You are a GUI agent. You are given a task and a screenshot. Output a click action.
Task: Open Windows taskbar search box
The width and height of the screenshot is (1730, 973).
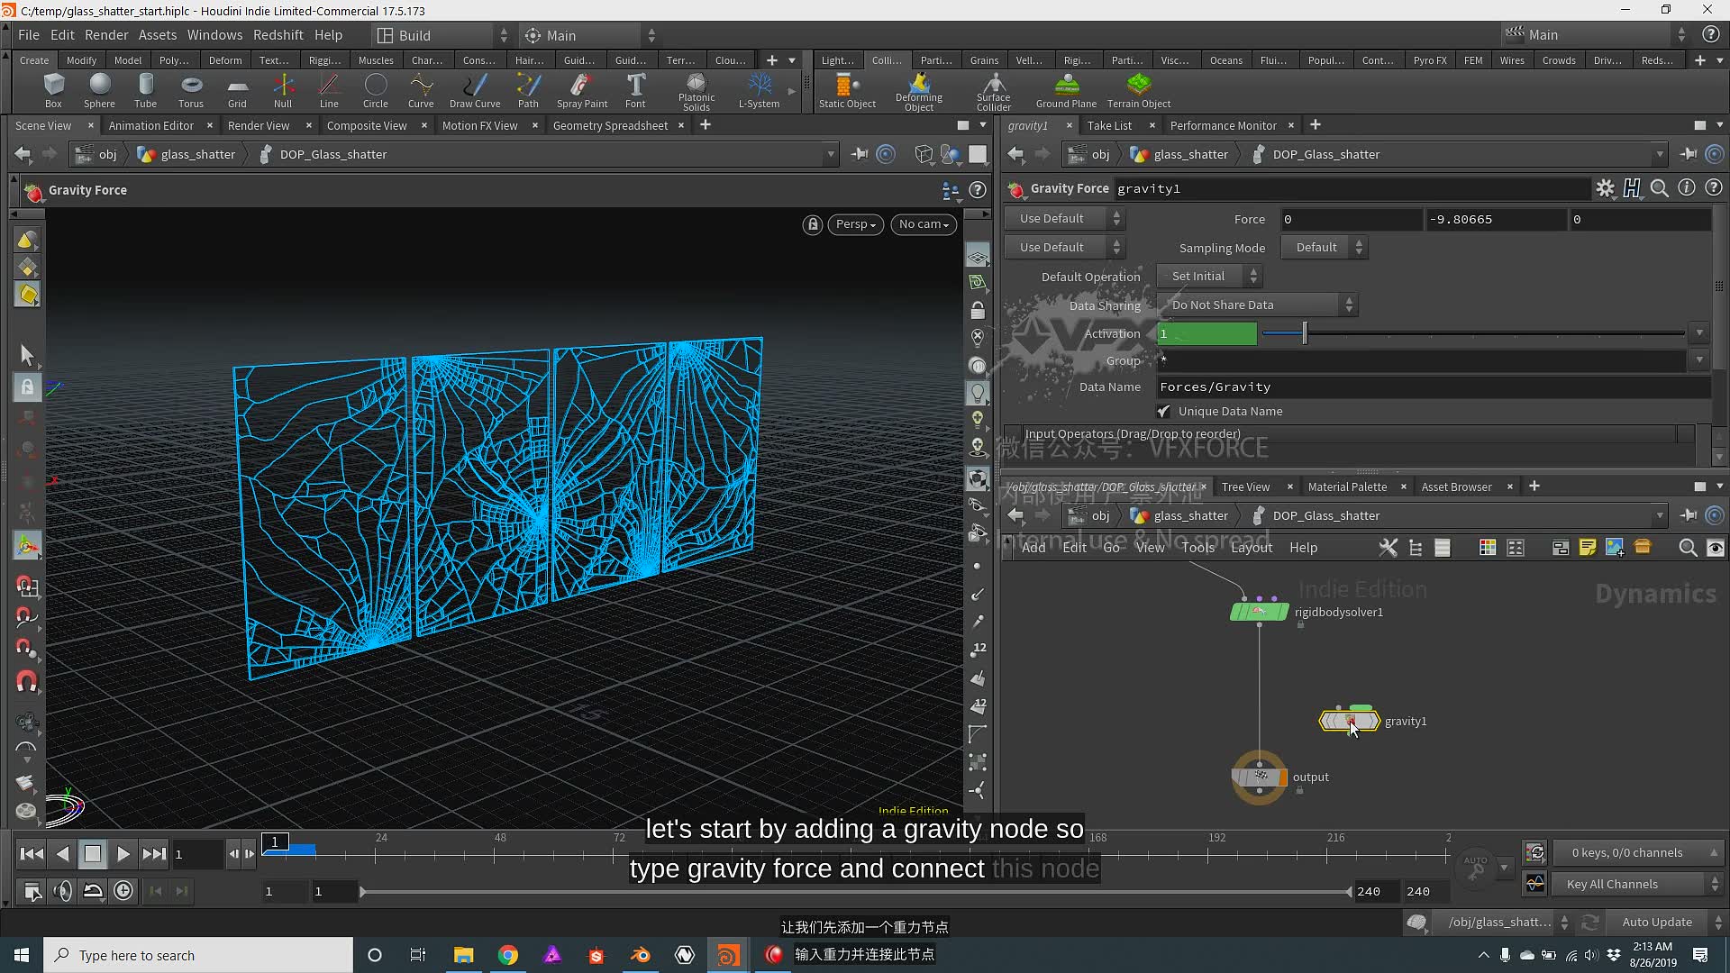click(198, 955)
